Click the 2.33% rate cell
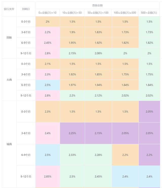 coord(72,155)
